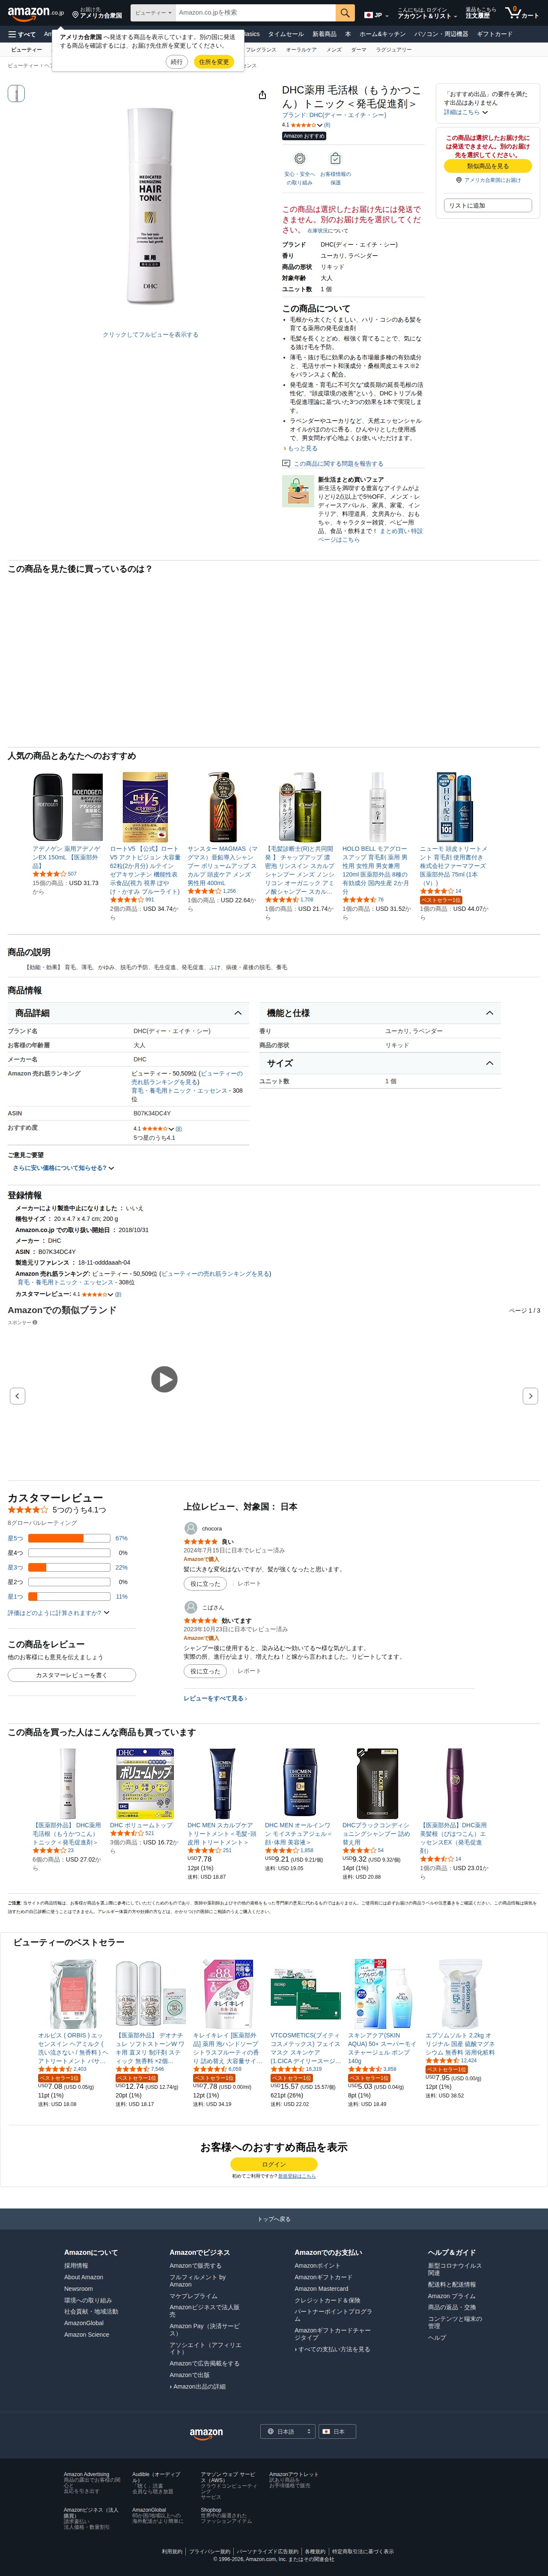
Task: Click the 3-star rating percentage bar
Action: click(70, 1567)
